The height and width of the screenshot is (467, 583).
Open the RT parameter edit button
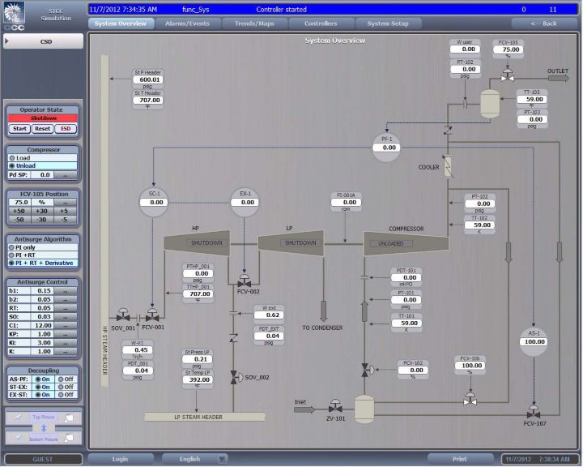tap(66, 308)
